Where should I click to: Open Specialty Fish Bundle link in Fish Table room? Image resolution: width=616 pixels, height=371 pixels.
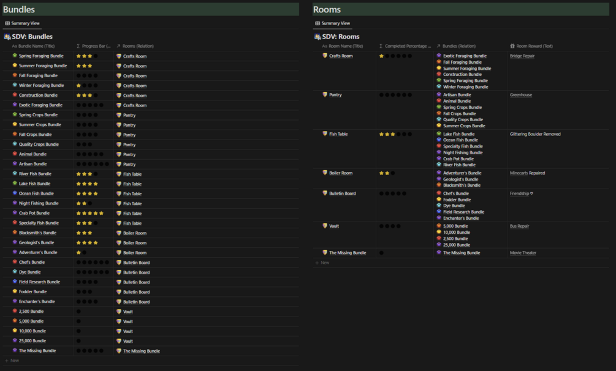(463, 146)
